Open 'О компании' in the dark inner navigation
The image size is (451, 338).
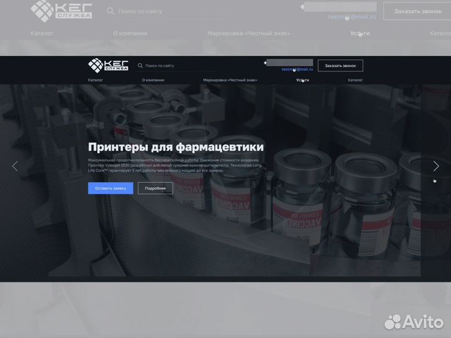153,80
